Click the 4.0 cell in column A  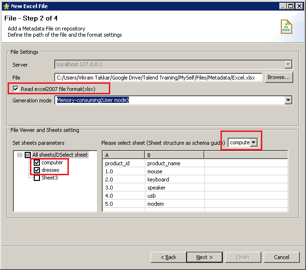(124, 196)
